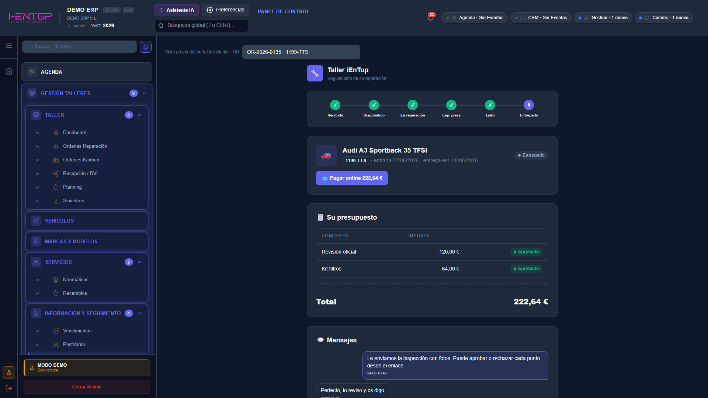Click the Aprobado badge for Kit filtros
The height and width of the screenshot is (398, 708).
[x=526, y=269]
